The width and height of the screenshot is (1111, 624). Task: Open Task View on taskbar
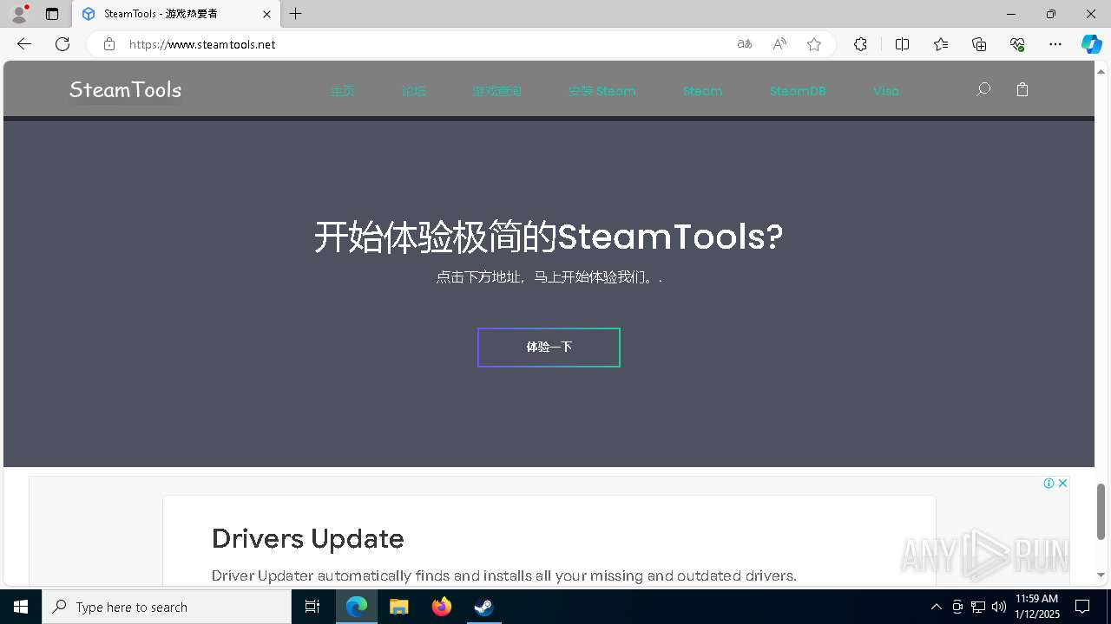tap(312, 607)
